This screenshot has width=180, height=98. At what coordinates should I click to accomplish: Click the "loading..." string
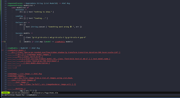[40, 18]
